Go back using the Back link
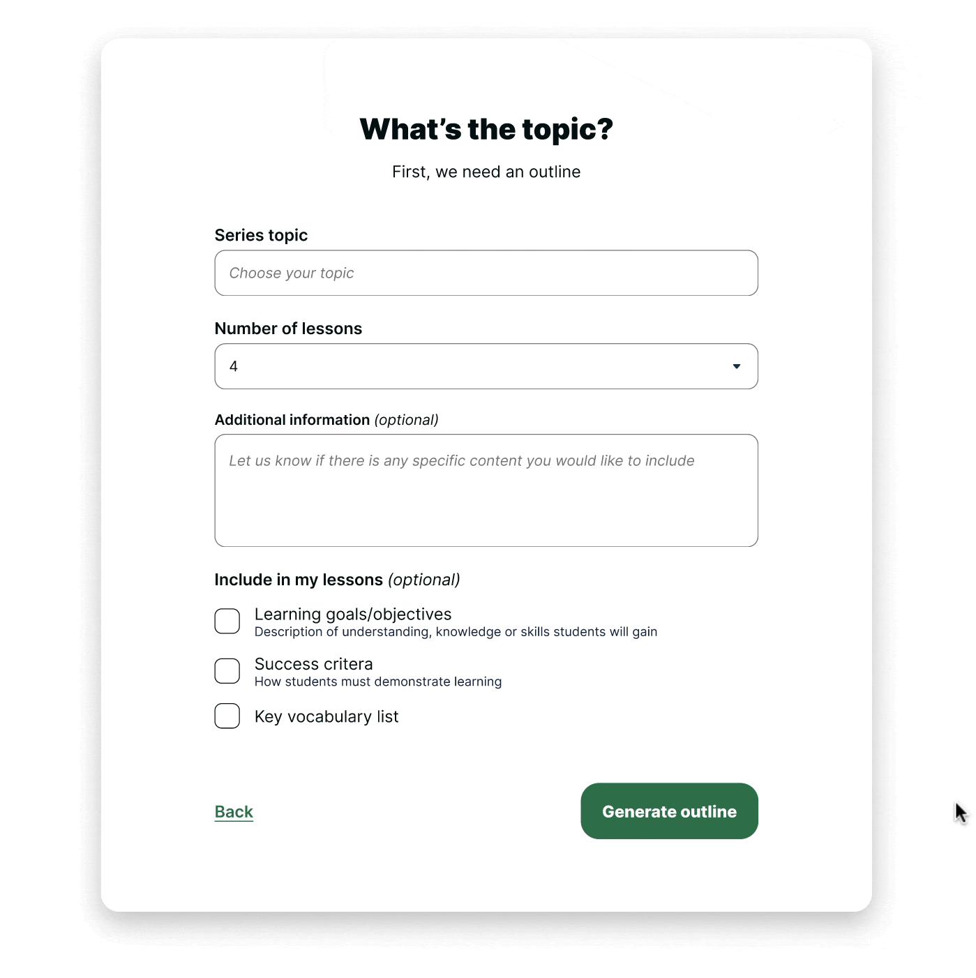The height and width of the screenshot is (978, 976). point(234,812)
